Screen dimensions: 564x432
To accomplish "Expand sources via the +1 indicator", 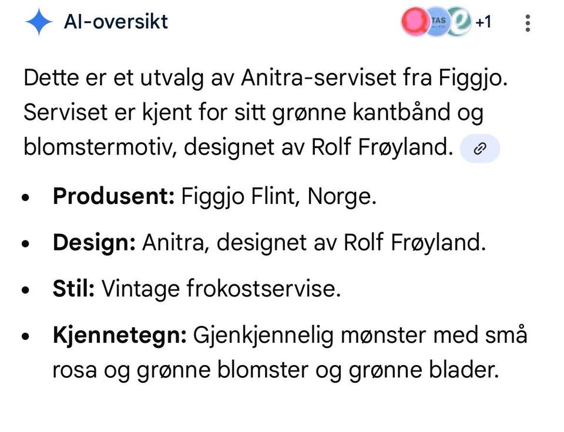I will [x=484, y=22].
